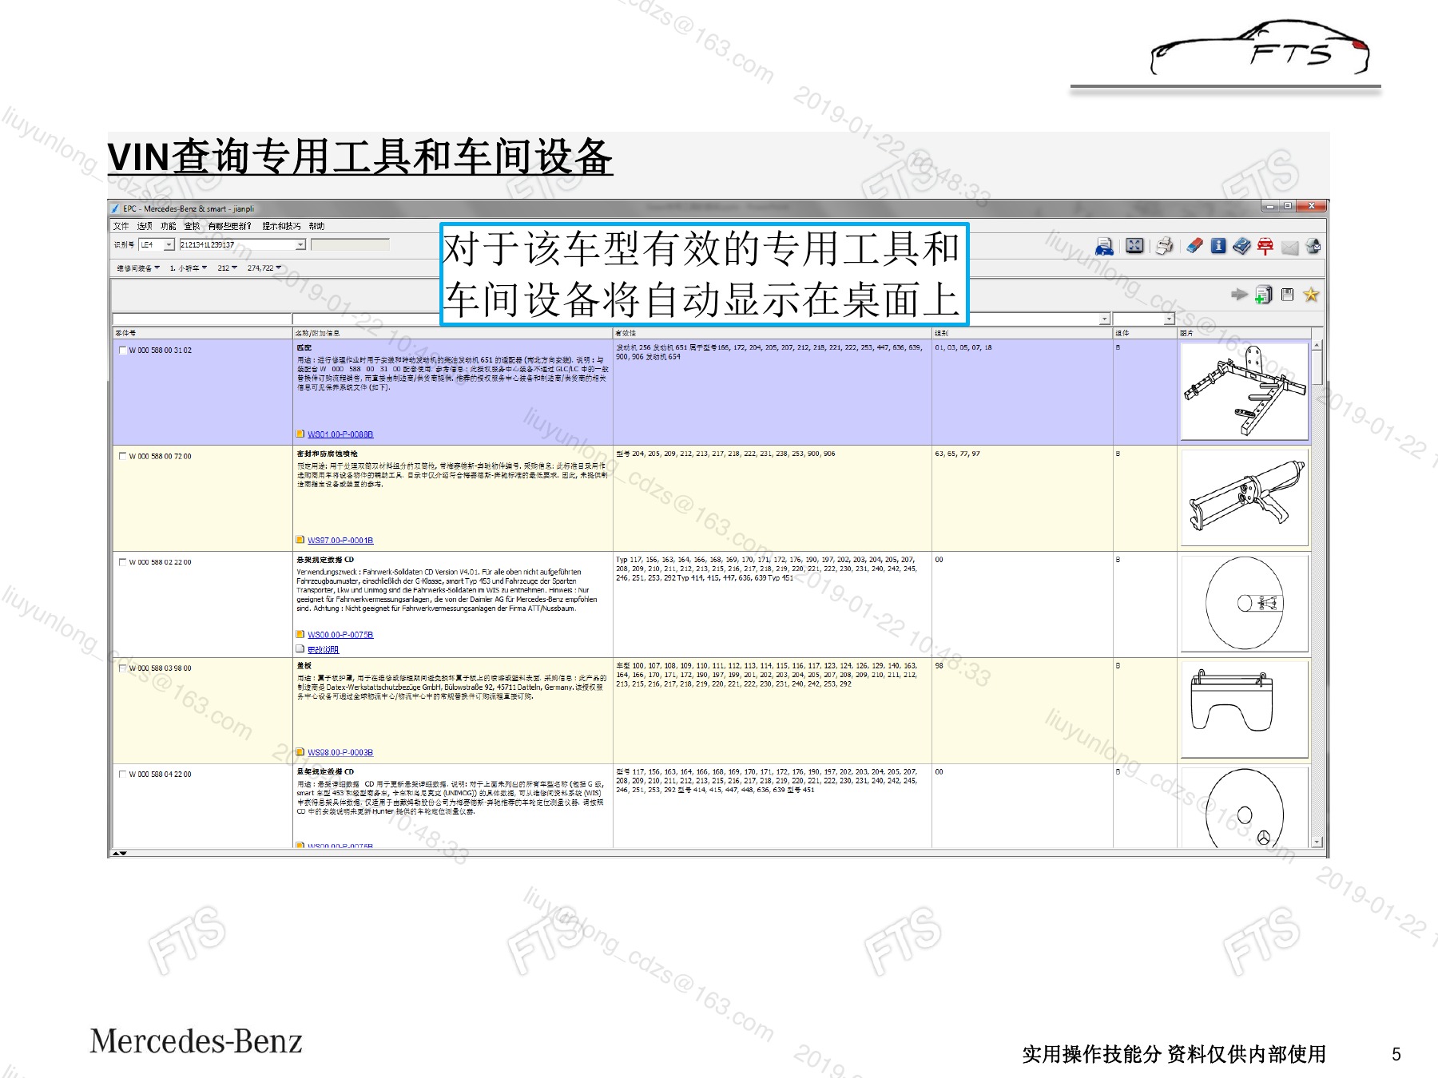Viewport: 1438px width, 1078px height.
Task: Open the 提示和技巧 menu
Action: pos(281,226)
